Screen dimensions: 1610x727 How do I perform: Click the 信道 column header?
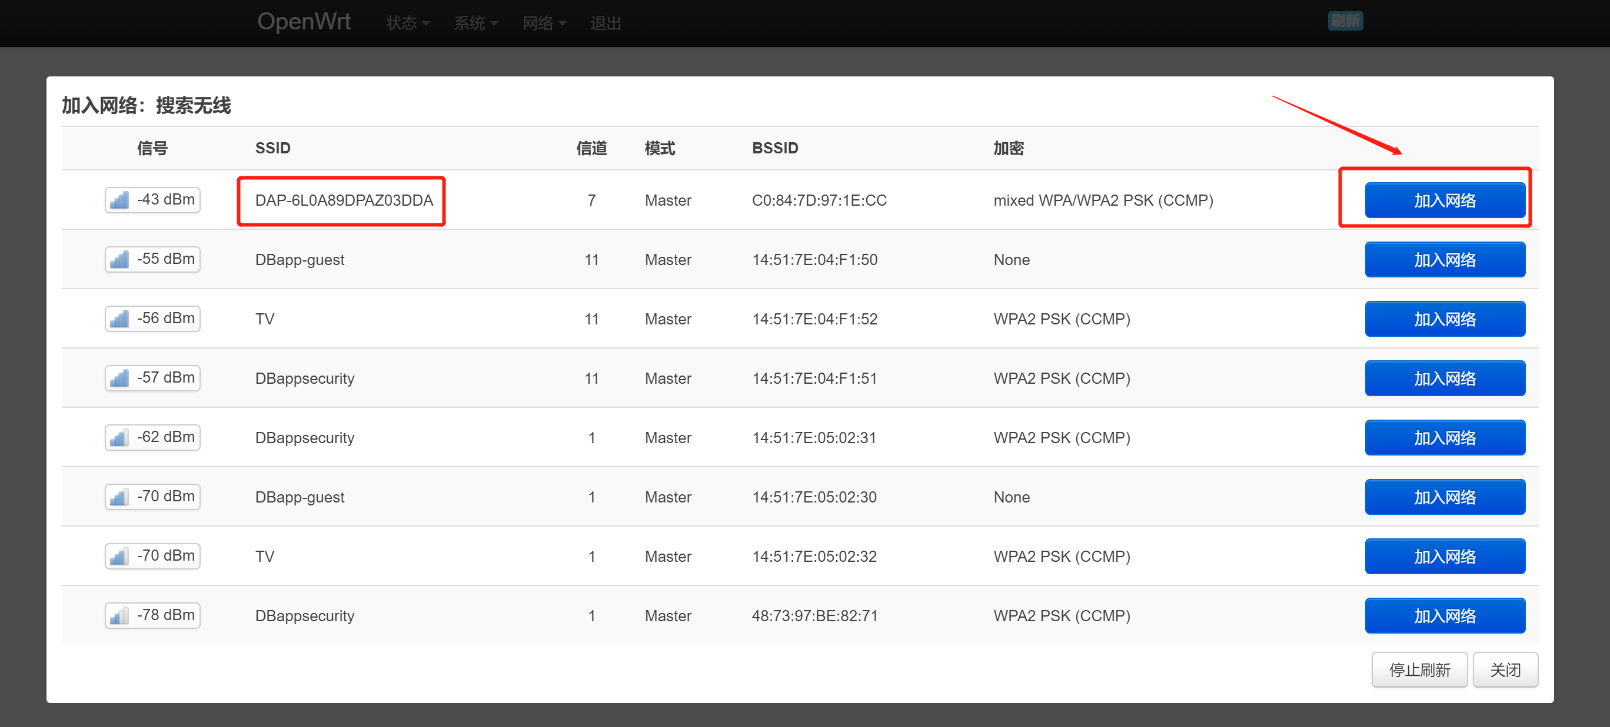(x=591, y=148)
